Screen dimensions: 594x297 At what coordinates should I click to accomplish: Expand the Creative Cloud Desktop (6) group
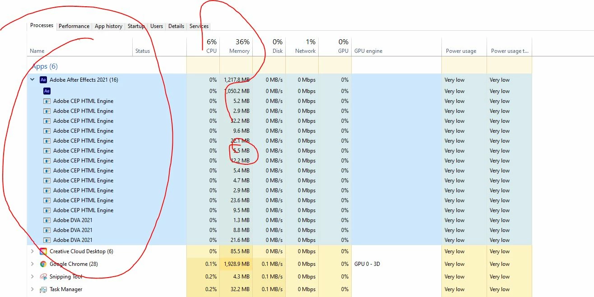click(32, 251)
